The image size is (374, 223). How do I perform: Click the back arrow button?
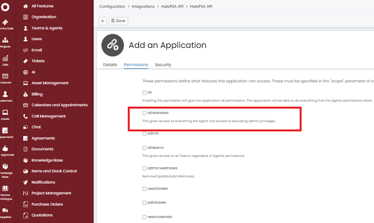click(103, 21)
